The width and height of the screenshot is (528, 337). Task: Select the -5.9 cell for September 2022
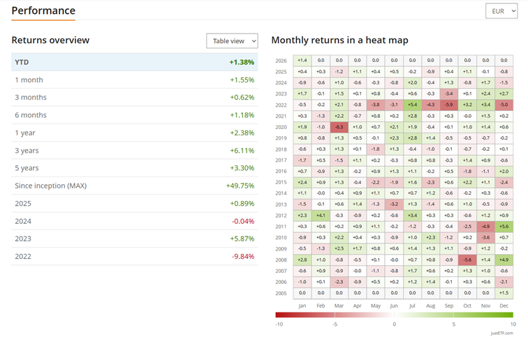point(448,105)
